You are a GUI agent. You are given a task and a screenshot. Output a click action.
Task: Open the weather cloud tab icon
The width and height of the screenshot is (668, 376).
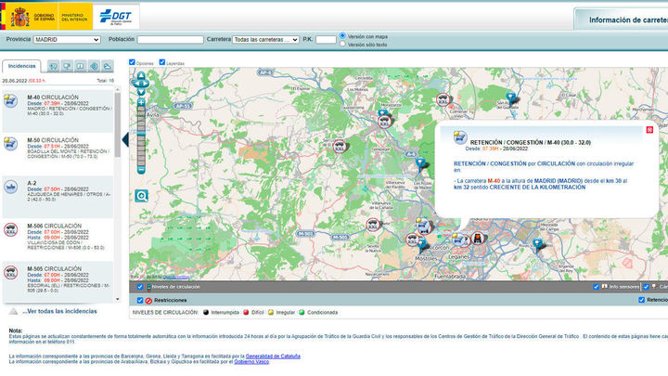click(107, 67)
